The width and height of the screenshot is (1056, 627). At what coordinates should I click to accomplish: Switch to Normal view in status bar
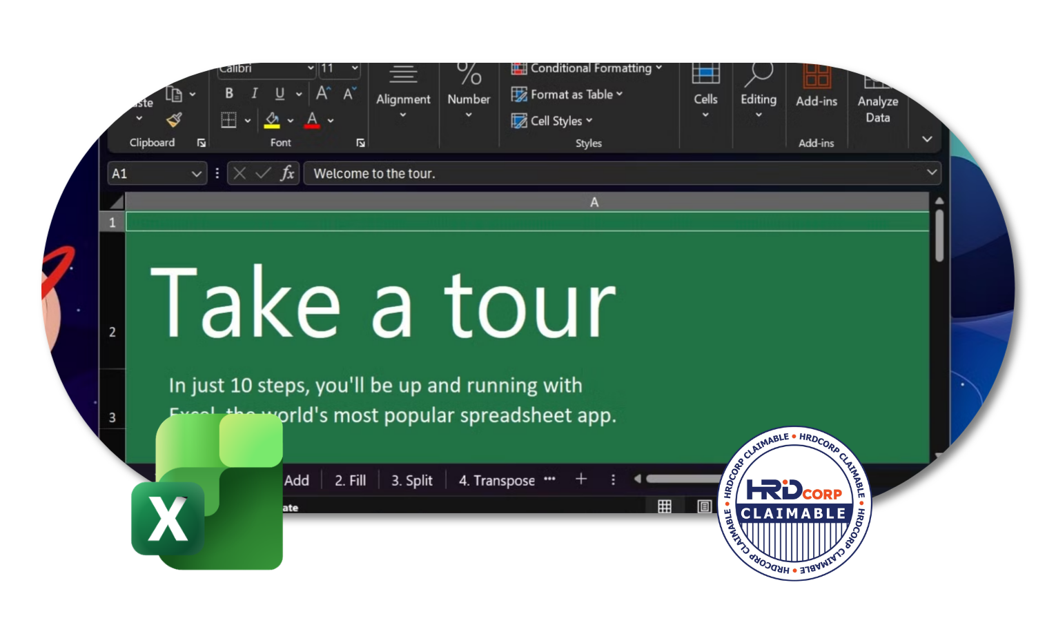[665, 507]
